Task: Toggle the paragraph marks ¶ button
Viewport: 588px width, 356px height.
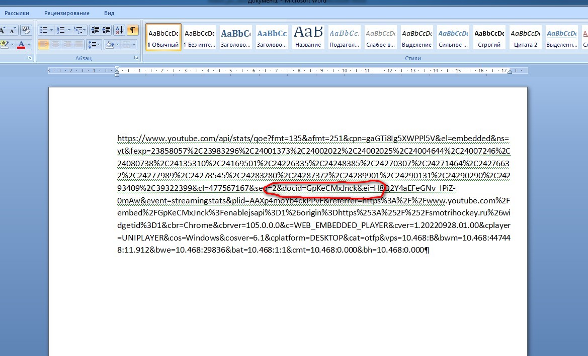Action: point(133,30)
